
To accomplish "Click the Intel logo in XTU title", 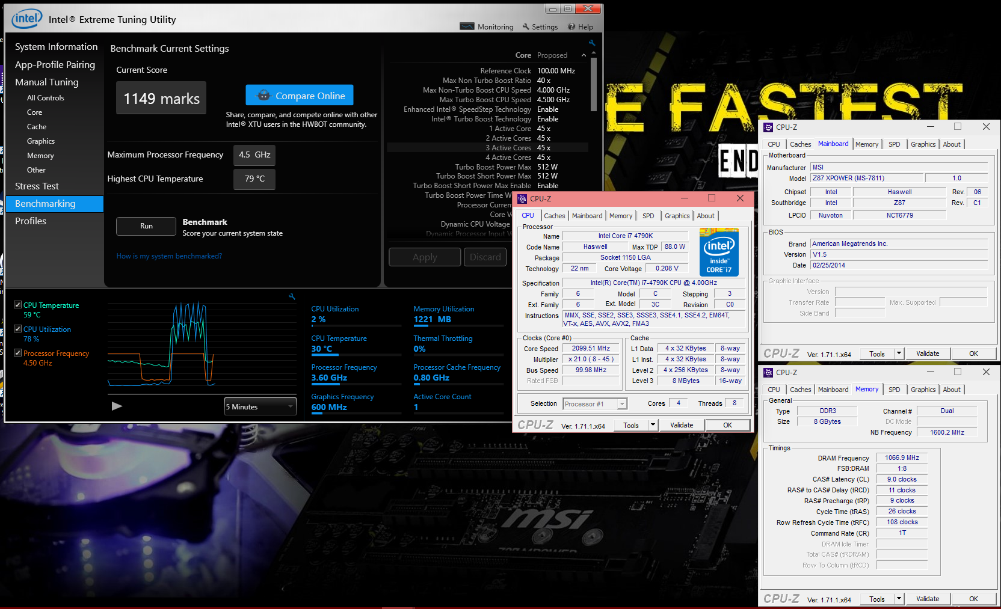I will click(x=27, y=19).
